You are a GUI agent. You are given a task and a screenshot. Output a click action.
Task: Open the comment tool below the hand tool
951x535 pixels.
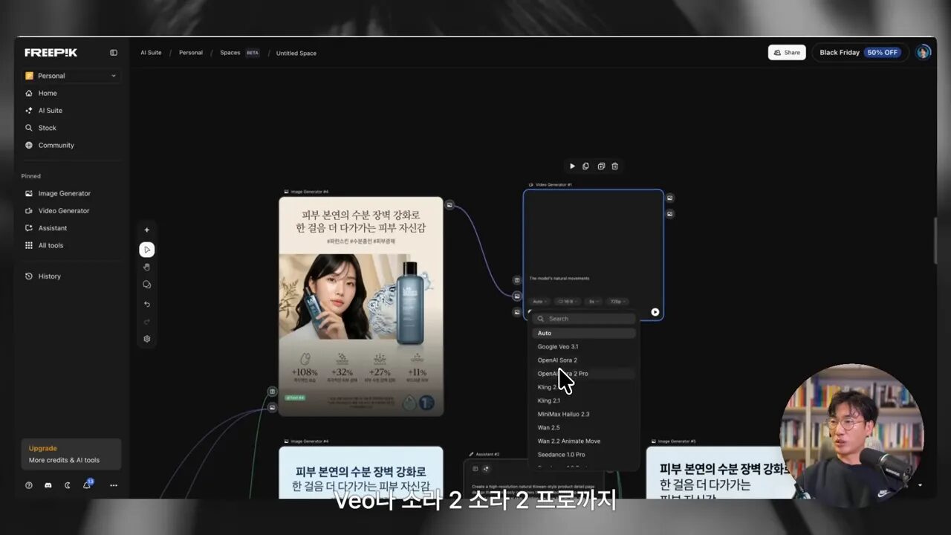pyautogui.click(x=146, y=285)
